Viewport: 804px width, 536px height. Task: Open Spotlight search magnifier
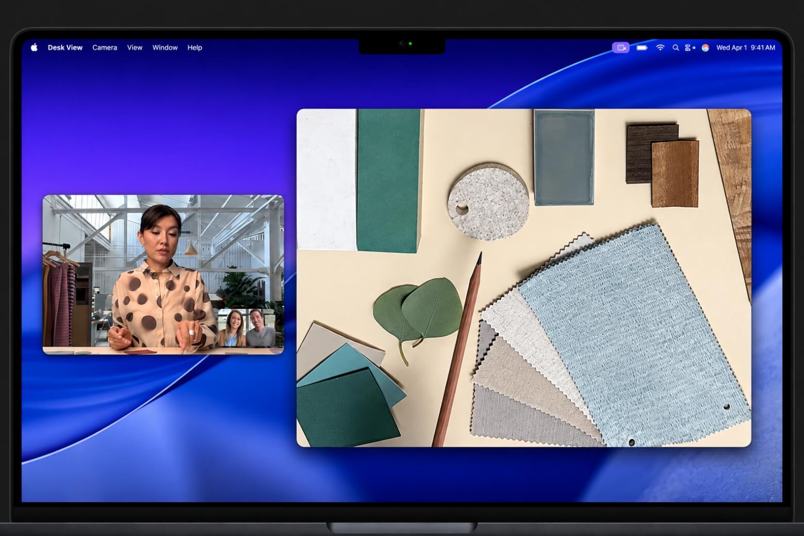pos(676,47)
